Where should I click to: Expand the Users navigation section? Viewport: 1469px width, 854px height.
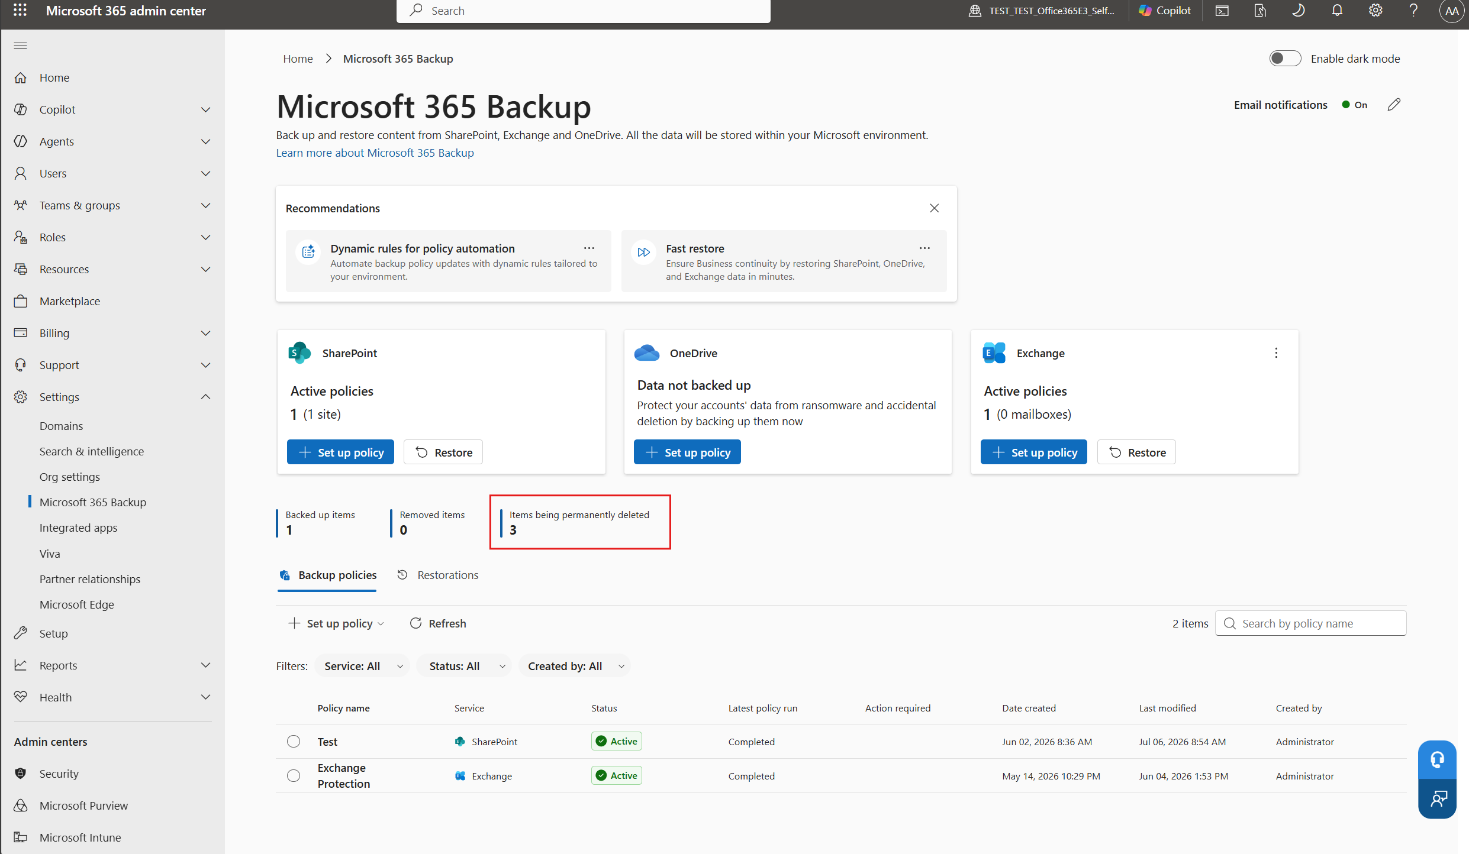(206, 173)
